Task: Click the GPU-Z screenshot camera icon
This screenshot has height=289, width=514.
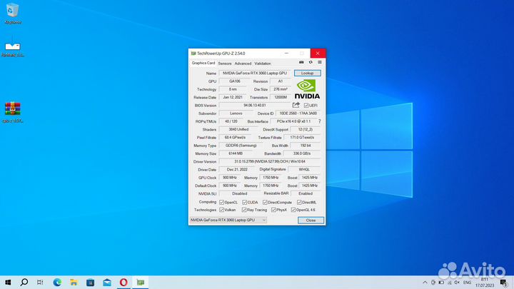Action: tap(302, 63)
